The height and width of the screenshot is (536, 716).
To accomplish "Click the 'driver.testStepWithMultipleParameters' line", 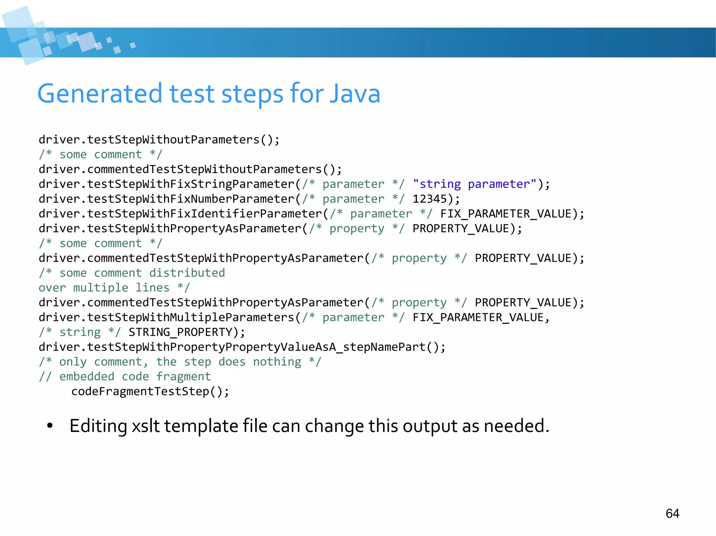I will pos(294,317).
